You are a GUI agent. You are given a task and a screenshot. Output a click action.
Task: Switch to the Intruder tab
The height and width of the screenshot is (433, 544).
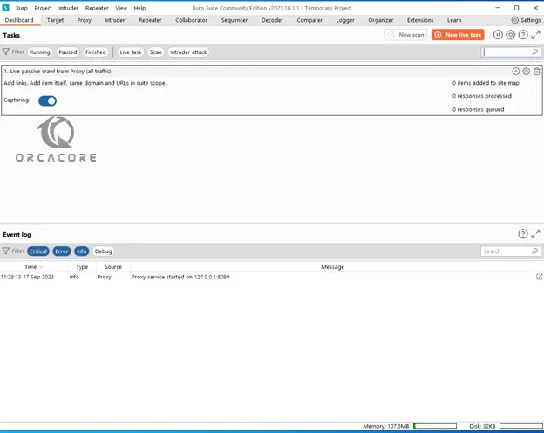click(x=115, y=20)
